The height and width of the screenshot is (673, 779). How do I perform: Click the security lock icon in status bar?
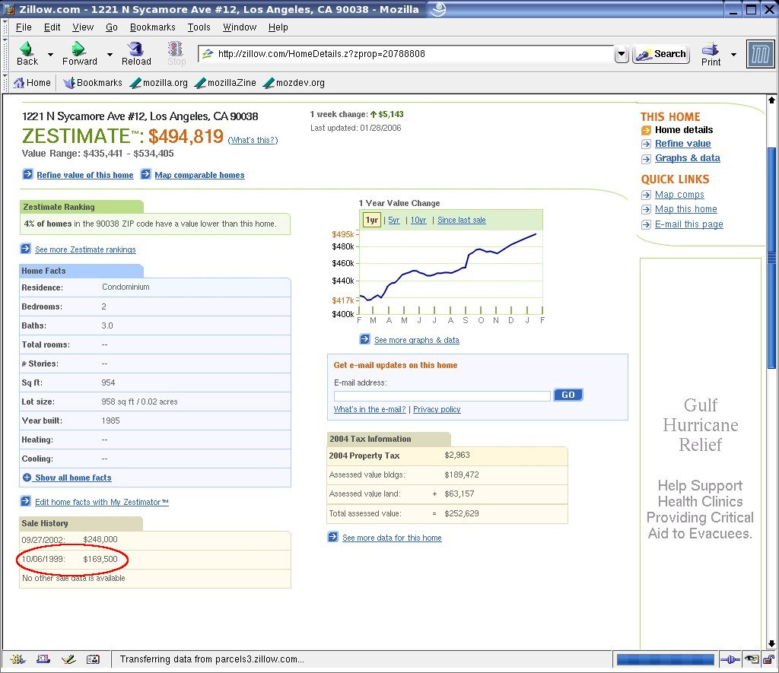pos(768,659)
